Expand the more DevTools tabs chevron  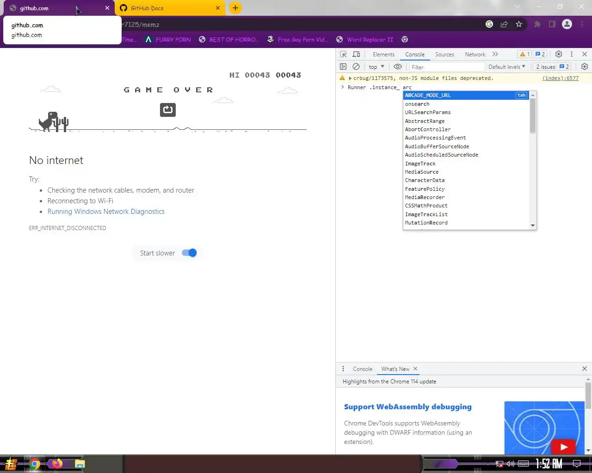point(495,54)
